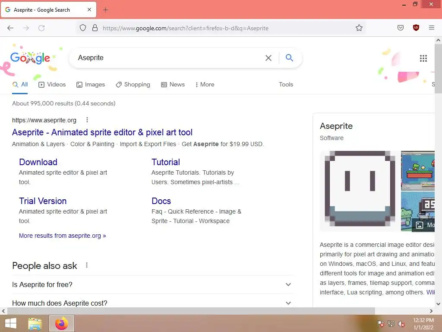Click the 'About 995,000 results' text
The height and width of the screenshot is (332, 442).
64,103
